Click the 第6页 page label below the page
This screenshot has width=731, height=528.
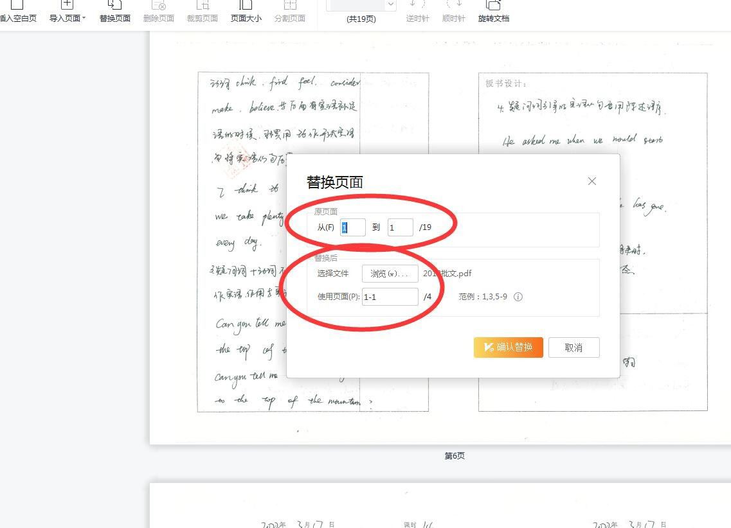point(454,456)
